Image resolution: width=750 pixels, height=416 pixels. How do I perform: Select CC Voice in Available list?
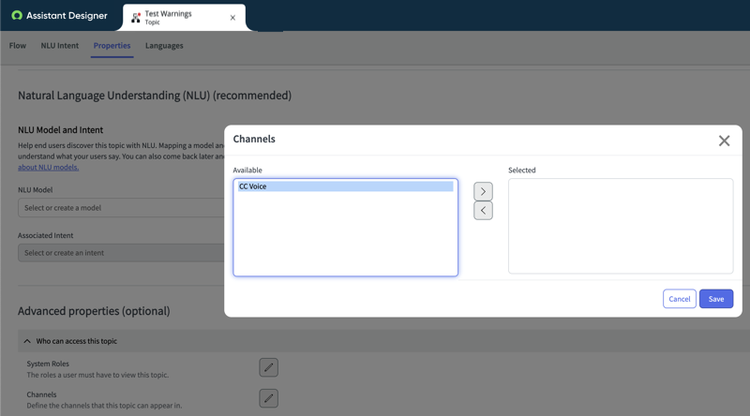pyautogui.click(x=345, y=186)
